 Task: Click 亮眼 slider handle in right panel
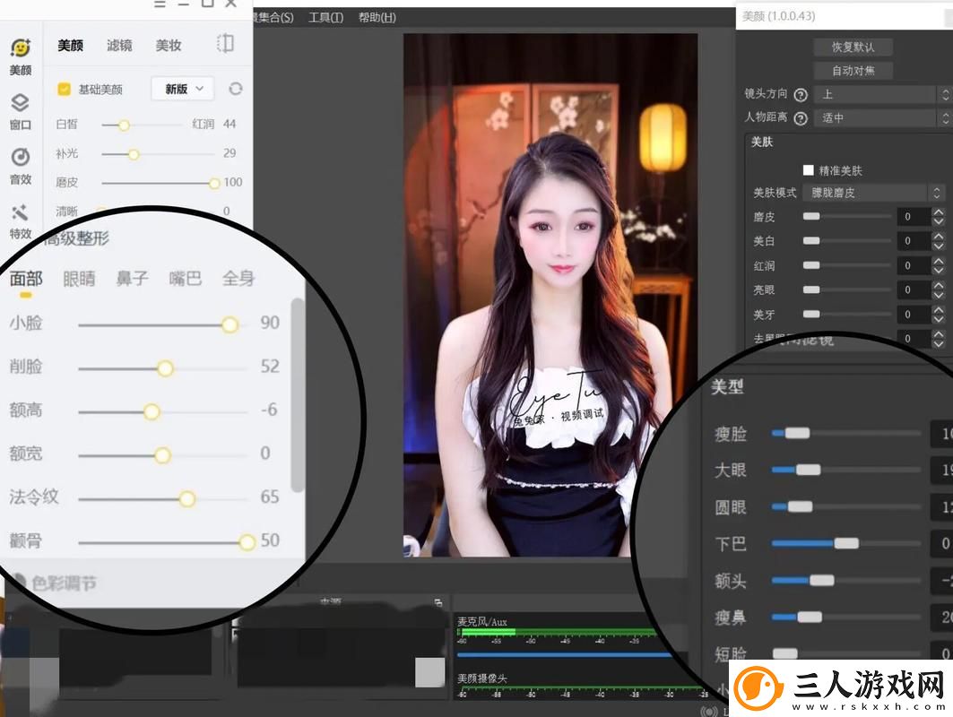click(811, 289)
